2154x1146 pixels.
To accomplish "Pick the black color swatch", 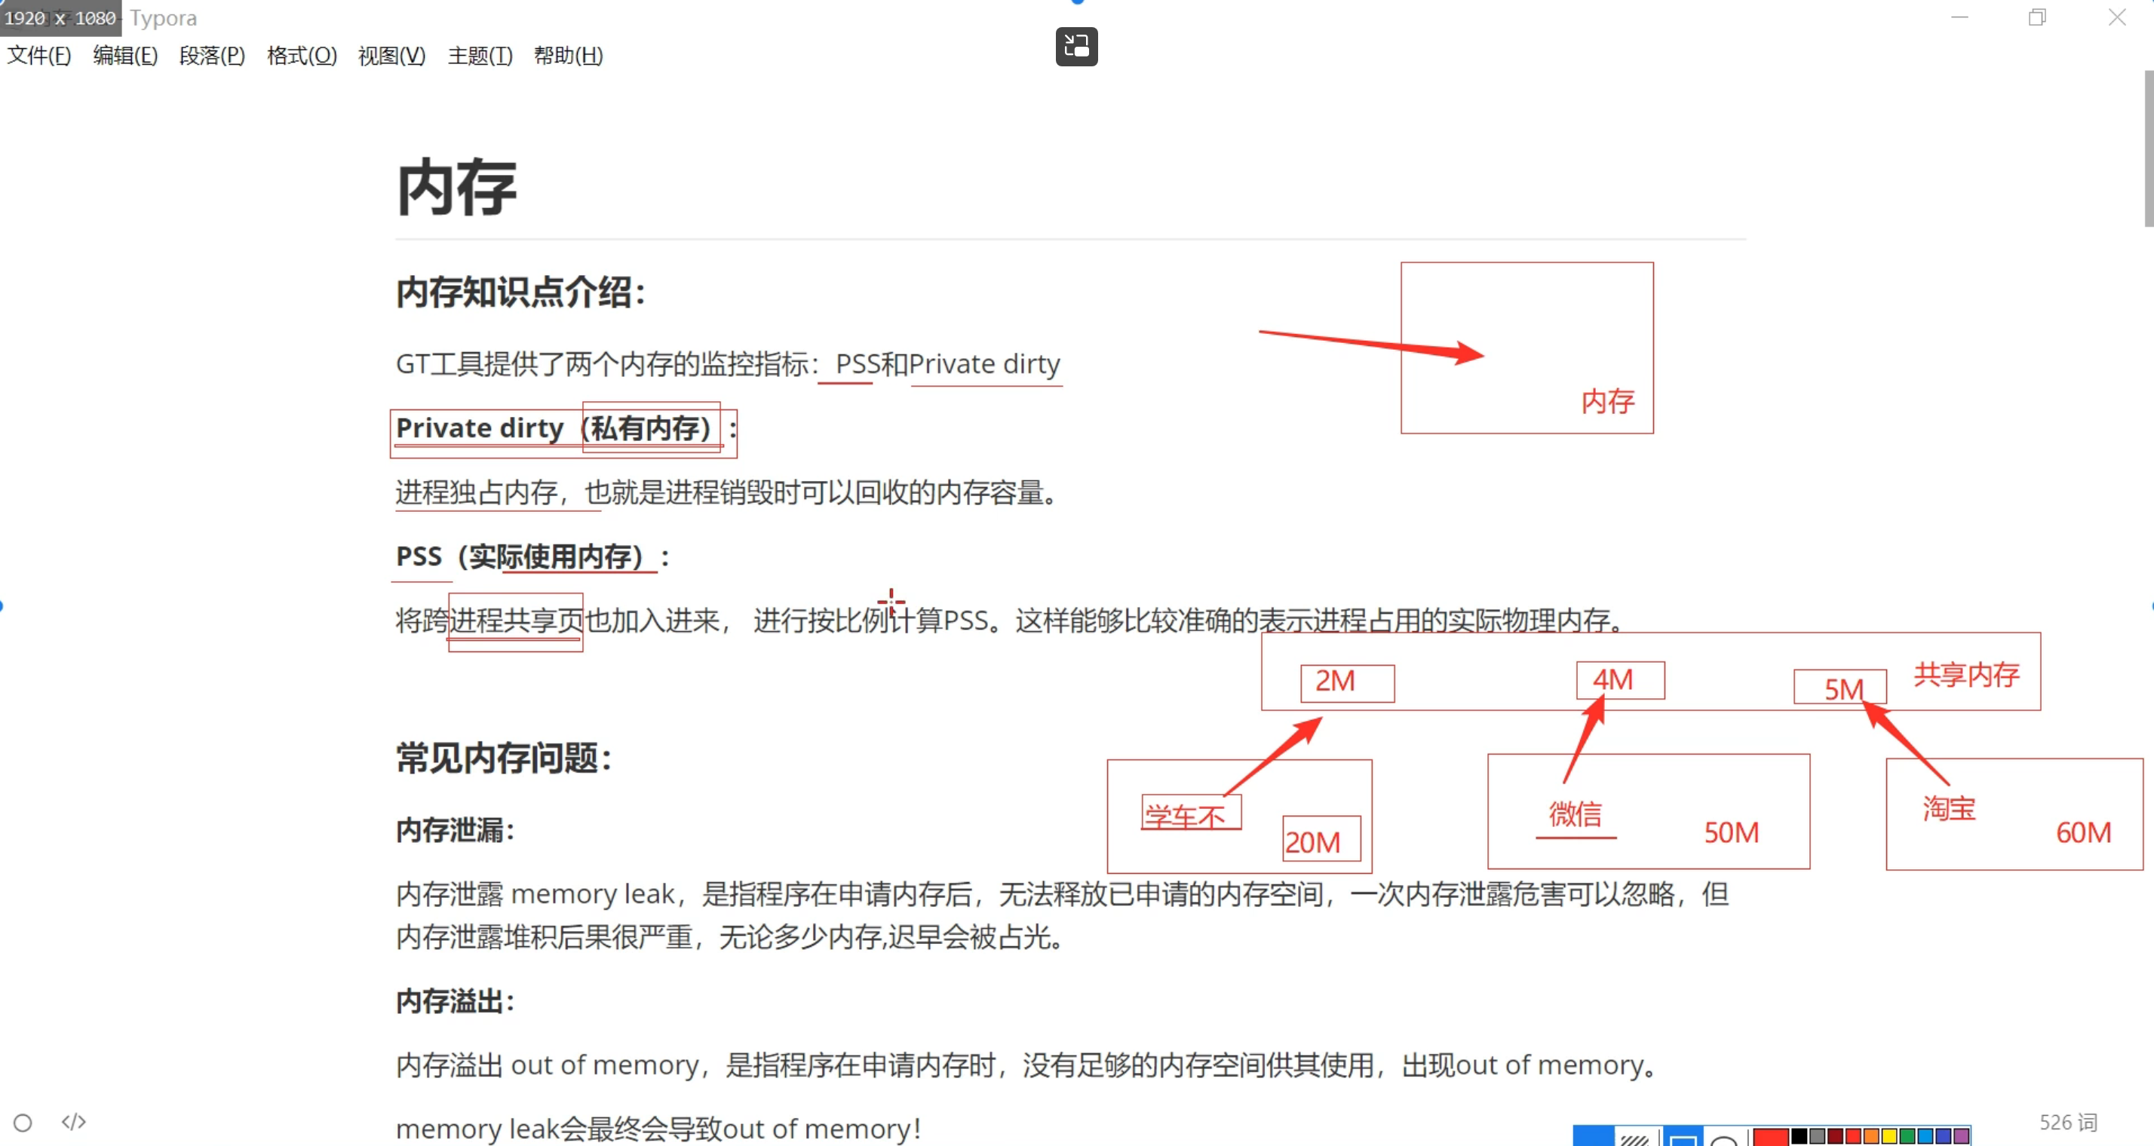I will pyautogui.click(x=1800, y=1137).
